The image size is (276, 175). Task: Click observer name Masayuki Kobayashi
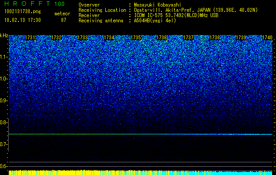(158, 5)
